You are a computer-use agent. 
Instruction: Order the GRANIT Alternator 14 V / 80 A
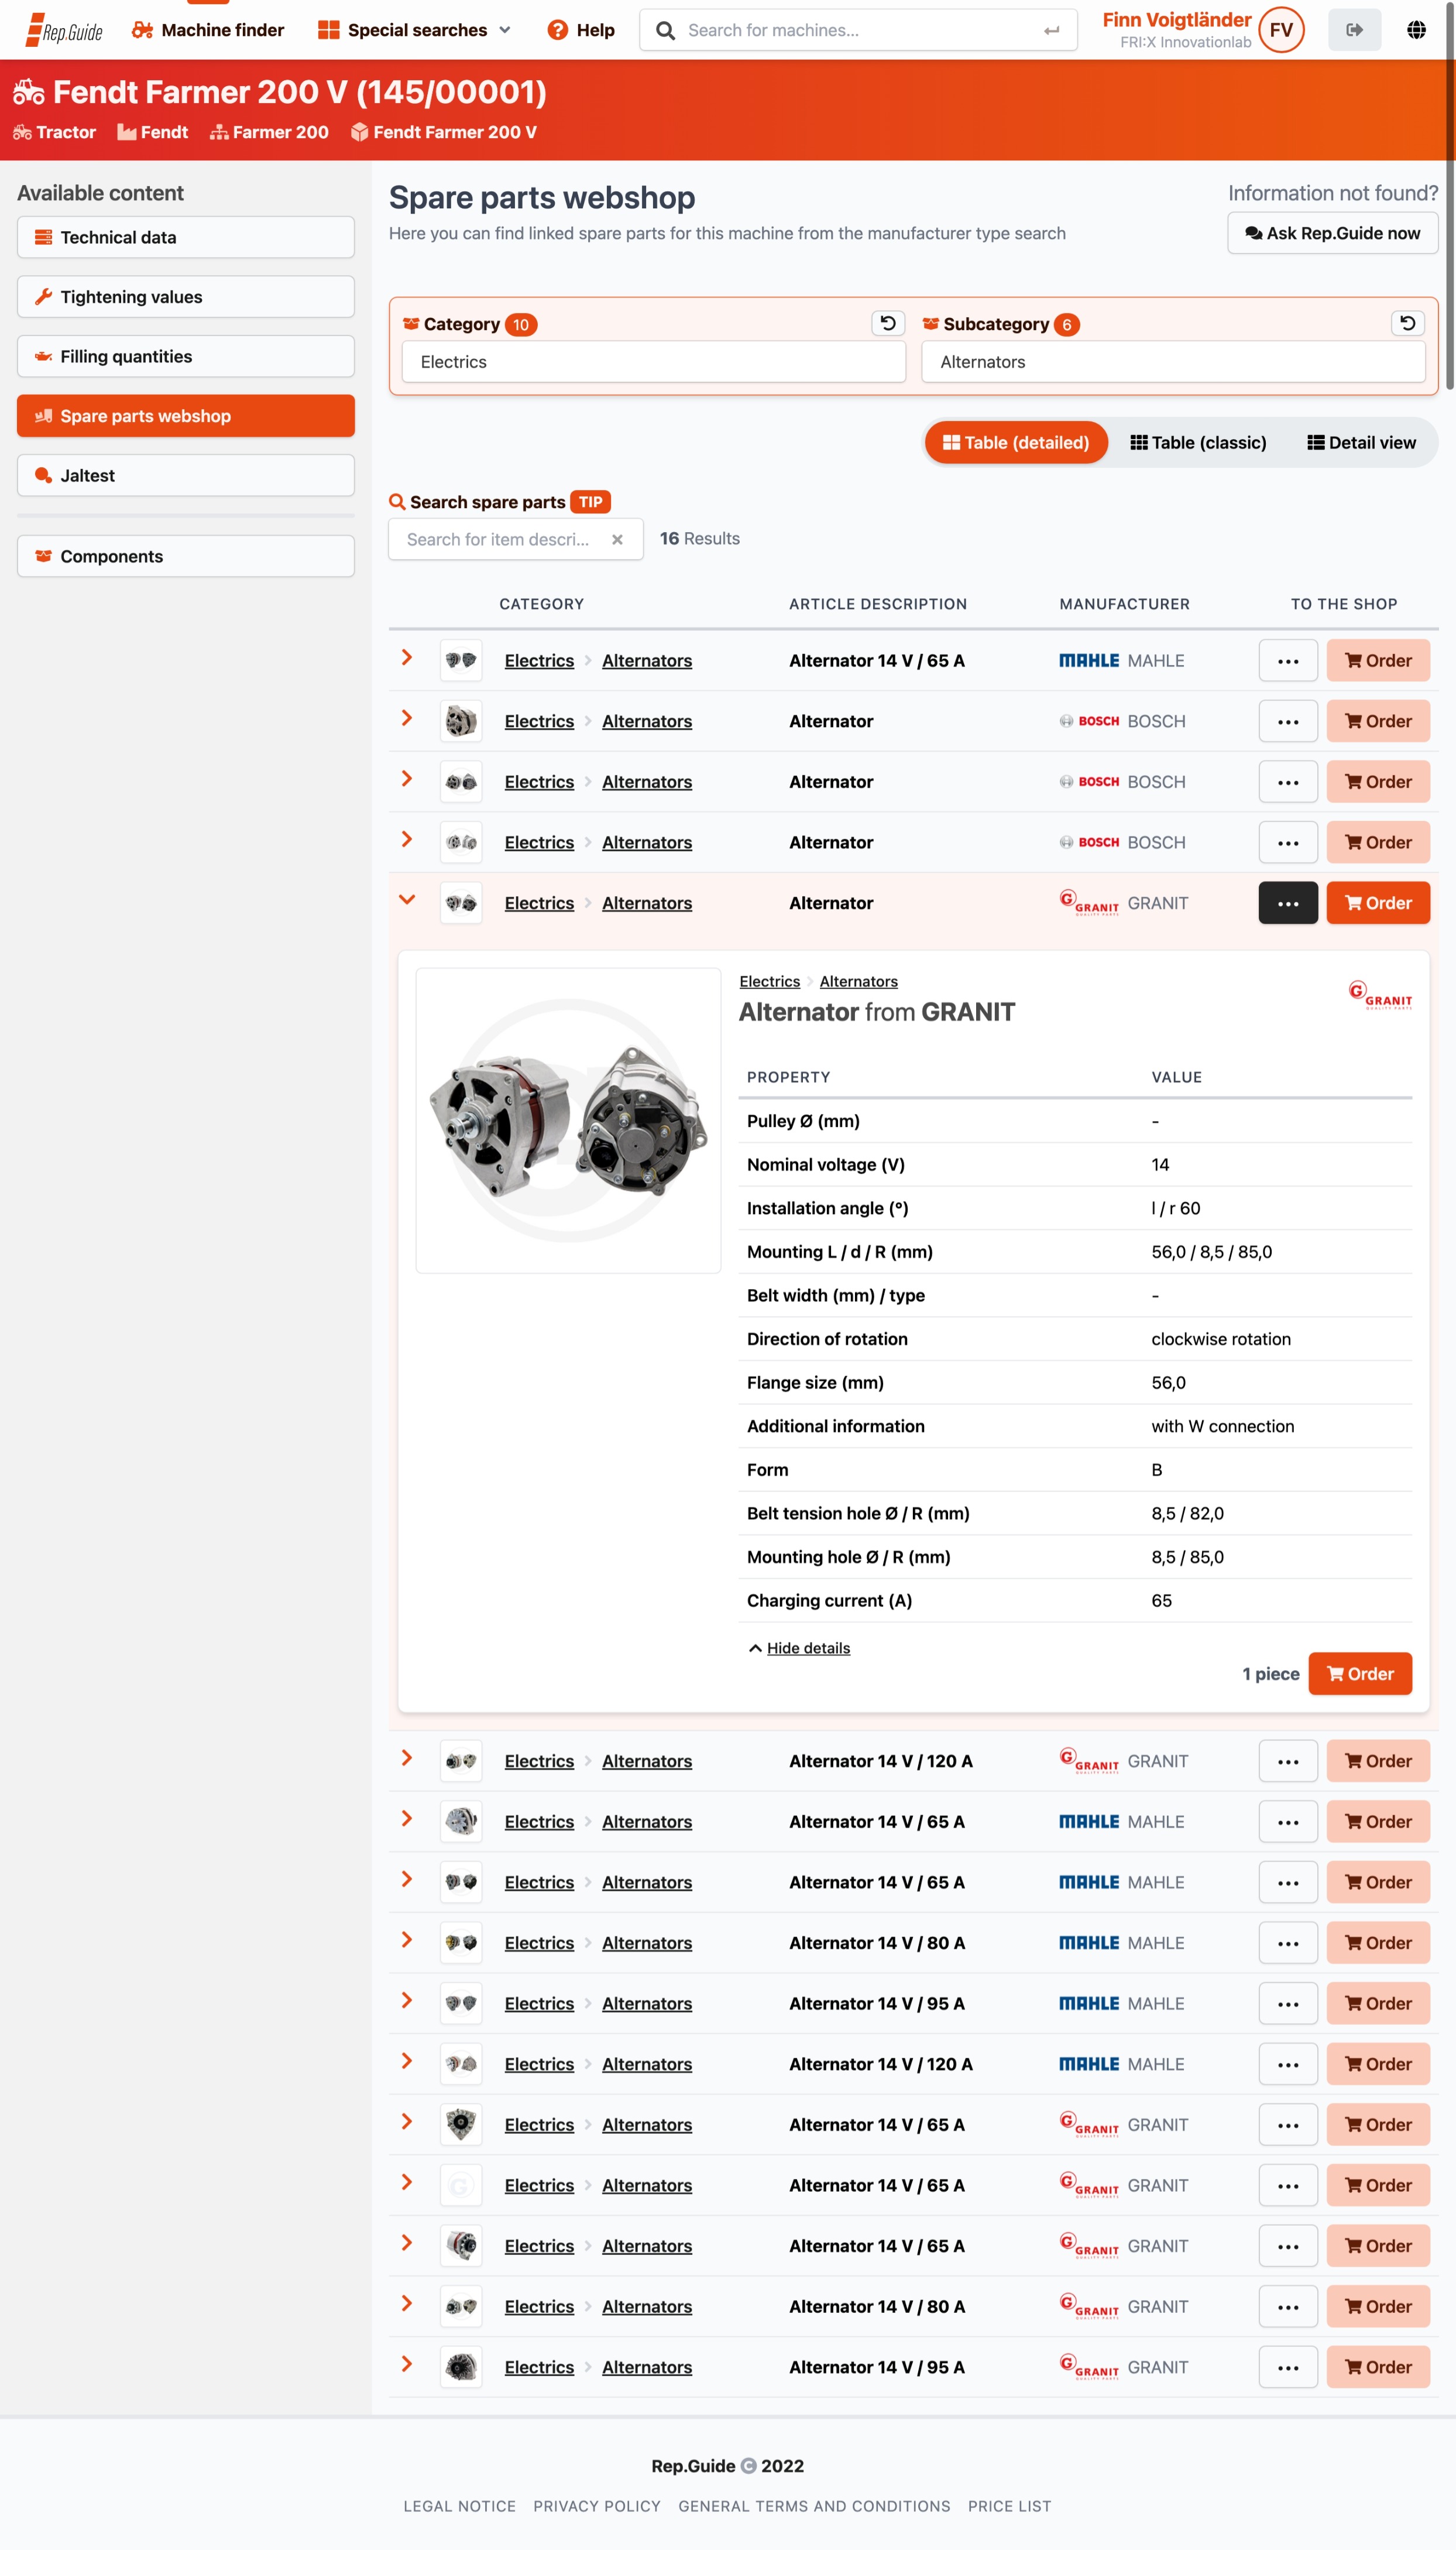point(1377,2306)
